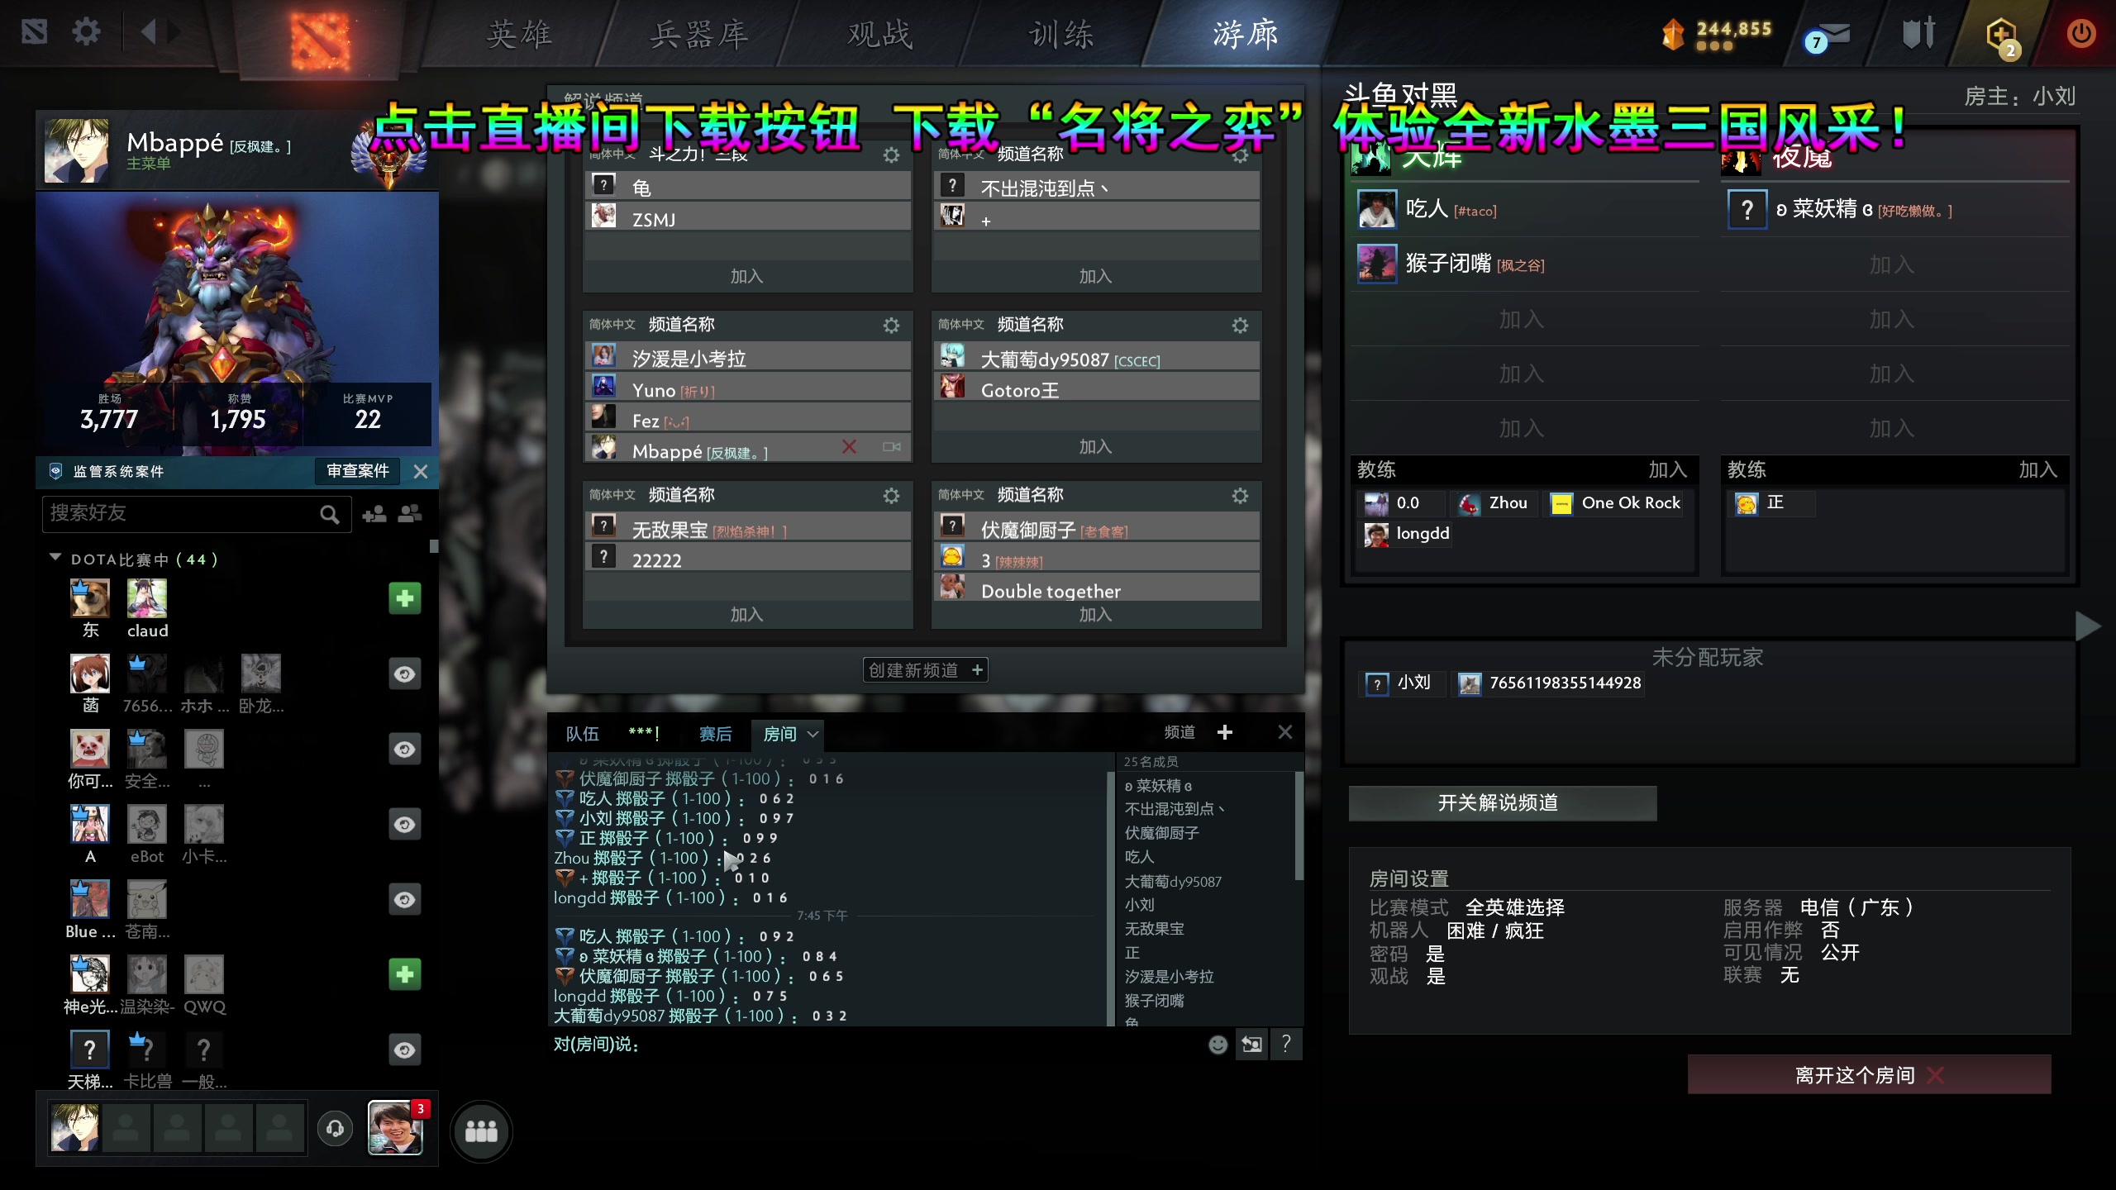Join the 夜魇 team coach slot
Image resolution: width=2116 pixels, height=1190 pixels.
click(2038, 469)
